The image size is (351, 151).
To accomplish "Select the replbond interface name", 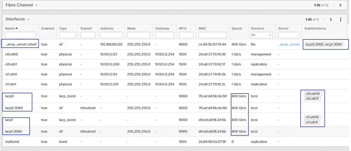I will pos(11,142).
